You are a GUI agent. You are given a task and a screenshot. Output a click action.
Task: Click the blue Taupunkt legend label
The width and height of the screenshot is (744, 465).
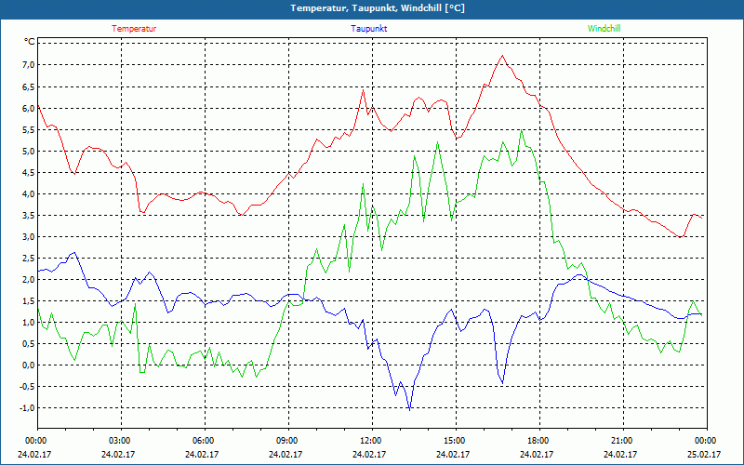click(x=368, y=29)
